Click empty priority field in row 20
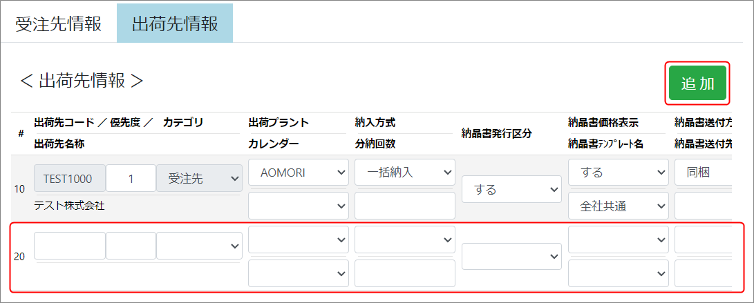 [131, 245]
